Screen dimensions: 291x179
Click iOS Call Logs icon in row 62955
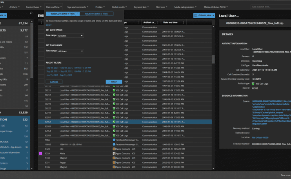point(114,135)
